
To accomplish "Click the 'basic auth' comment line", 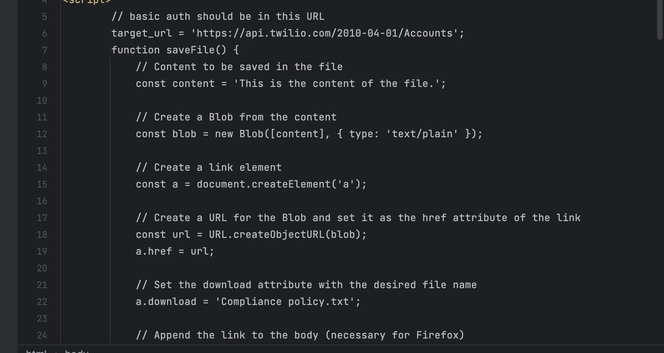I will [x=218, y=17].
